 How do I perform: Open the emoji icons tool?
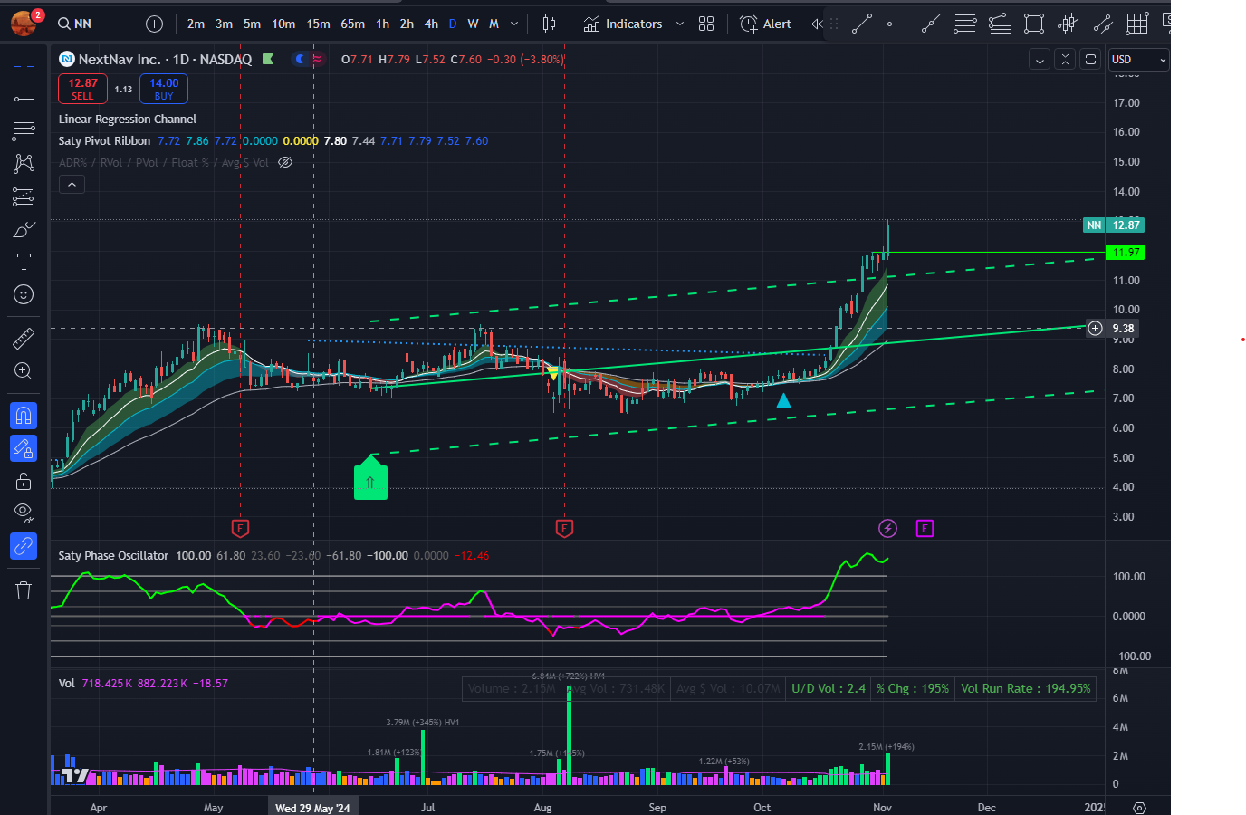tap(24, 294)
